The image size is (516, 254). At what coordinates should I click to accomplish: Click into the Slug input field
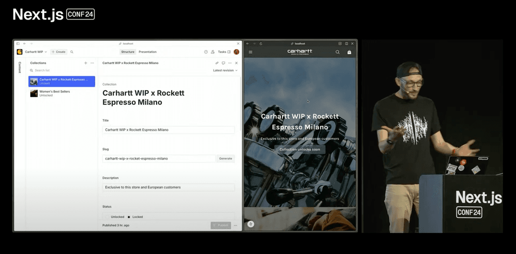click(159, 159)
